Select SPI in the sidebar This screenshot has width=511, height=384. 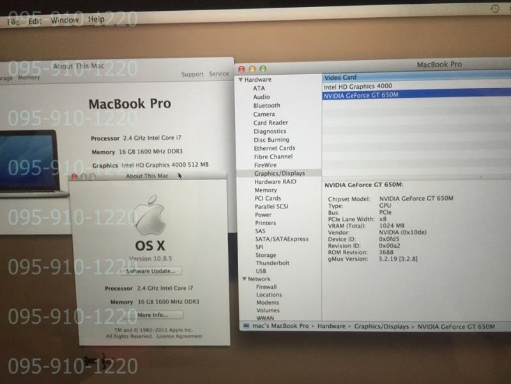259,247
